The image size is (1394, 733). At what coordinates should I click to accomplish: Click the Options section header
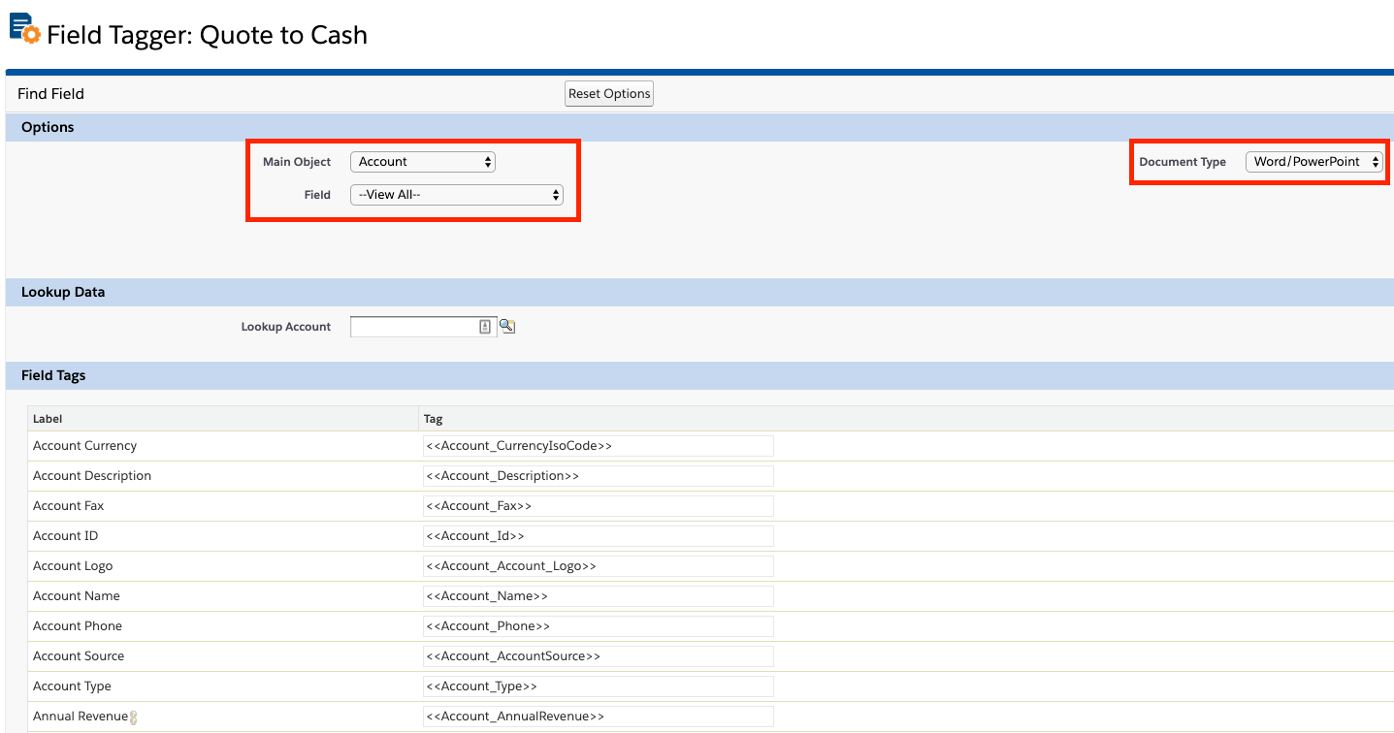[48, 128]
